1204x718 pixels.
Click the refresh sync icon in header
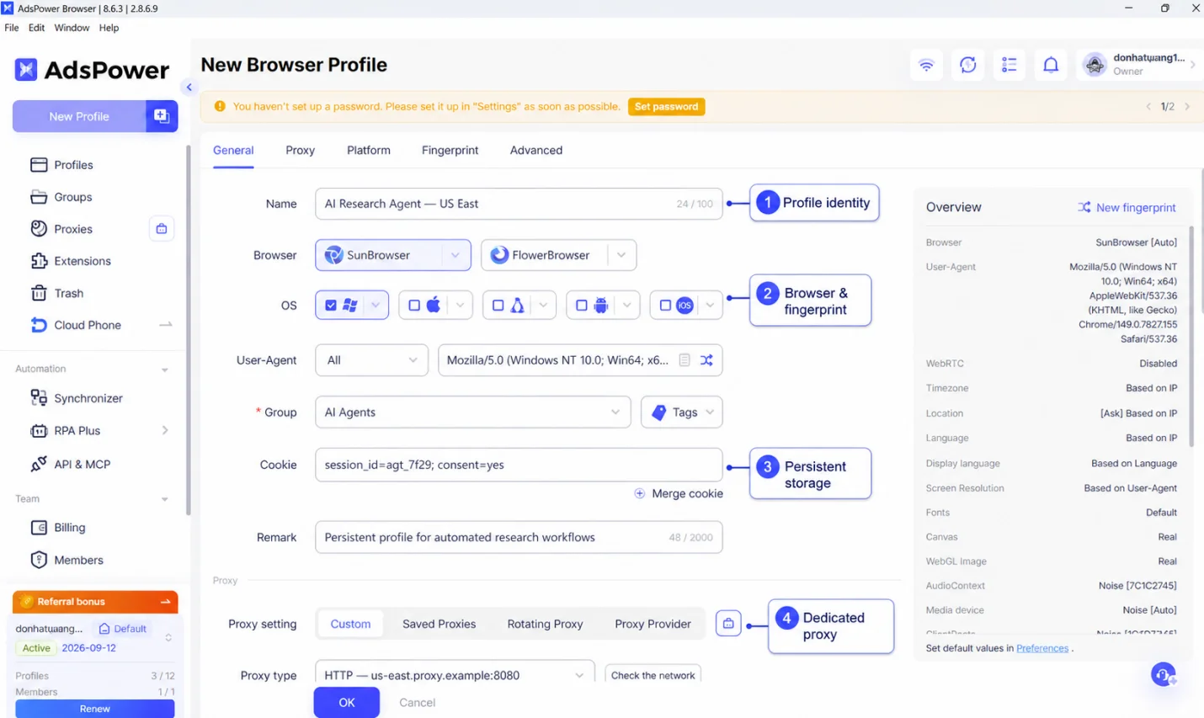tap(967, 65)
